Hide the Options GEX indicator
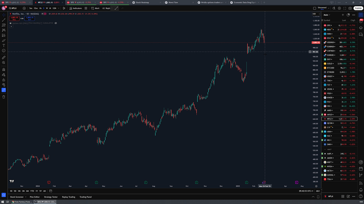The image size is (364, 204). (56, 23)
